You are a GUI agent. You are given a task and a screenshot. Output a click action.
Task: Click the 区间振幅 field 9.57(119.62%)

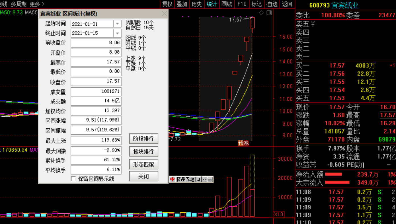coord(96,131)
